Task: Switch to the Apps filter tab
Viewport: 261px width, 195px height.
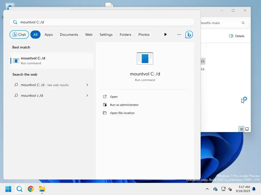Action: 49,35
